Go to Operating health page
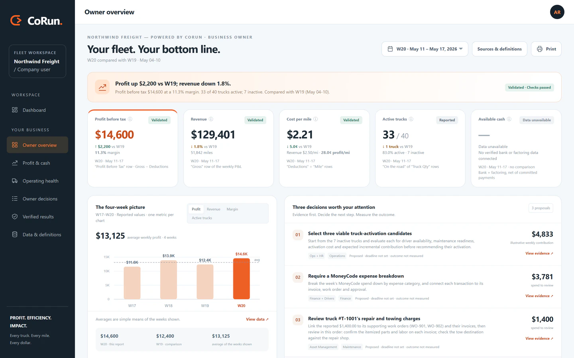Viewport: 574px width, 358px height. 37,181
